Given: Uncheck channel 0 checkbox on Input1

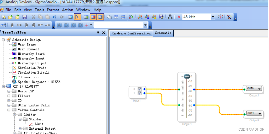Looking at the screenshot, I should 139,89.
